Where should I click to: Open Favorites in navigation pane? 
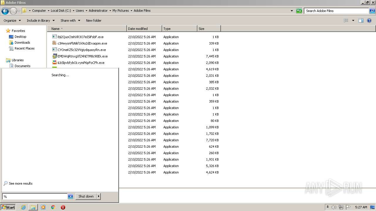pyautogui.click(x=18, y=31)
